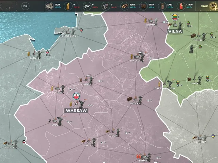Click the 49,113 money amount
Screen dimensions: 218x163
tap(57, 5)
